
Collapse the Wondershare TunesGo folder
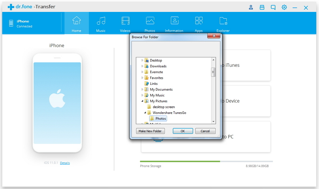point(145,113)
